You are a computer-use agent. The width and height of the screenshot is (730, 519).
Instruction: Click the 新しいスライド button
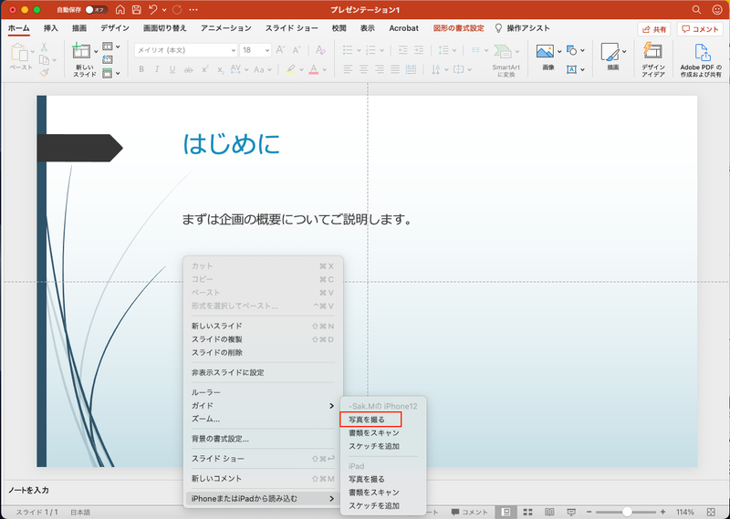coord(83,60)
